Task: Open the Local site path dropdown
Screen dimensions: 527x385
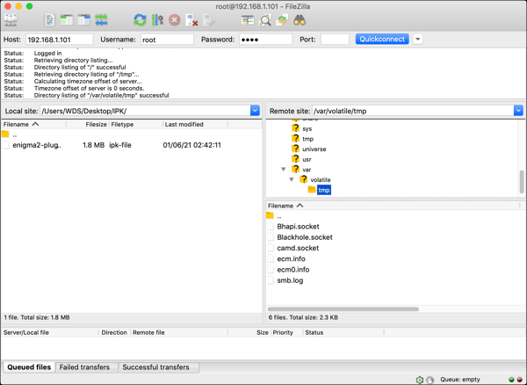Action: tap(255, 111)
